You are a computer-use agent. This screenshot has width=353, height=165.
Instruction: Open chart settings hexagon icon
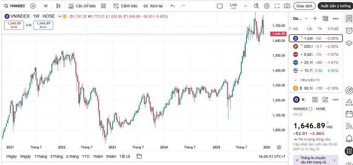pos(267,6)
